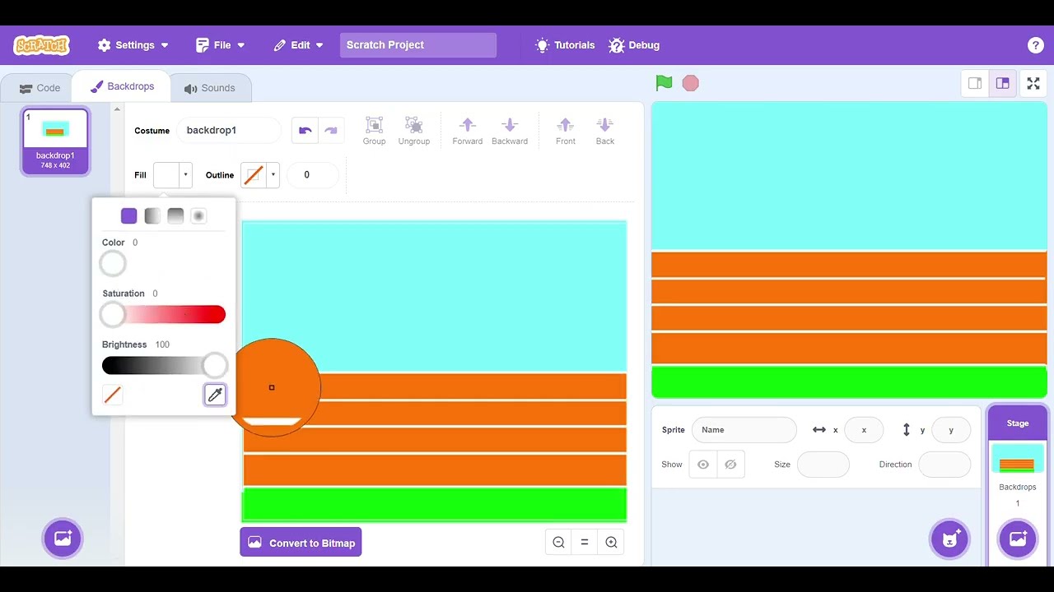This screenshot has width=1054, height=592.
Task: Click the sprite Direction field
Action: (x=944, y=465)
